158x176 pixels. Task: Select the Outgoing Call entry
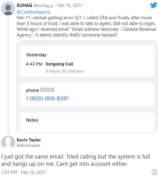(59, 64)
